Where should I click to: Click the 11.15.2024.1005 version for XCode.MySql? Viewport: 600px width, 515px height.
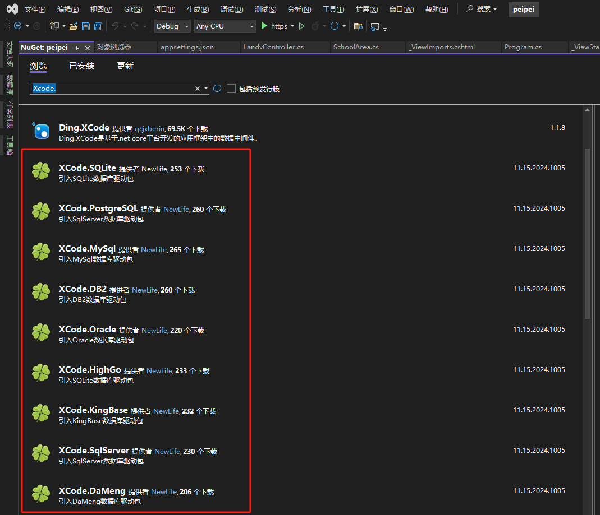click(539, 249)
